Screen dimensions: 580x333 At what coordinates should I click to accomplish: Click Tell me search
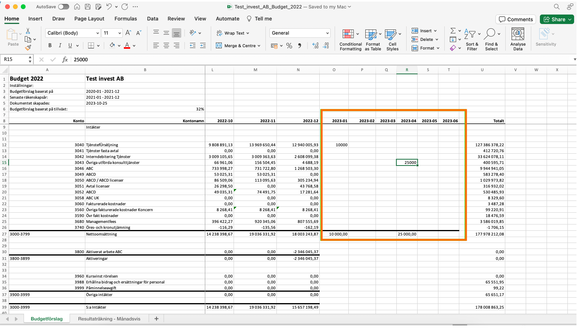click(259, 18)
